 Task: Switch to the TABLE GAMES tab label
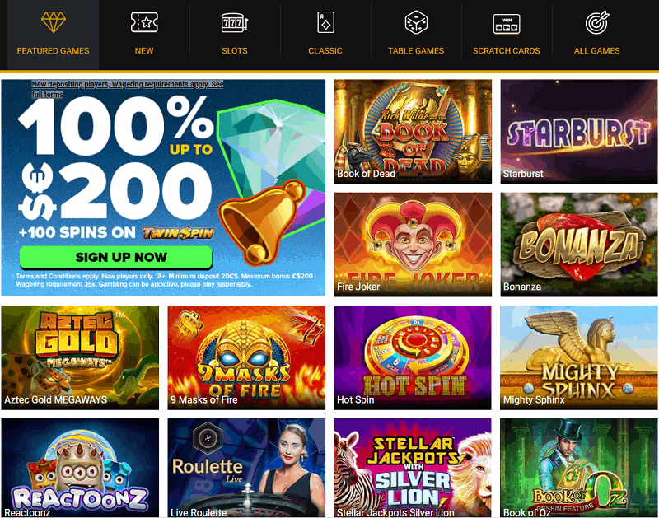pyautogui.click(x=416, y=51)
